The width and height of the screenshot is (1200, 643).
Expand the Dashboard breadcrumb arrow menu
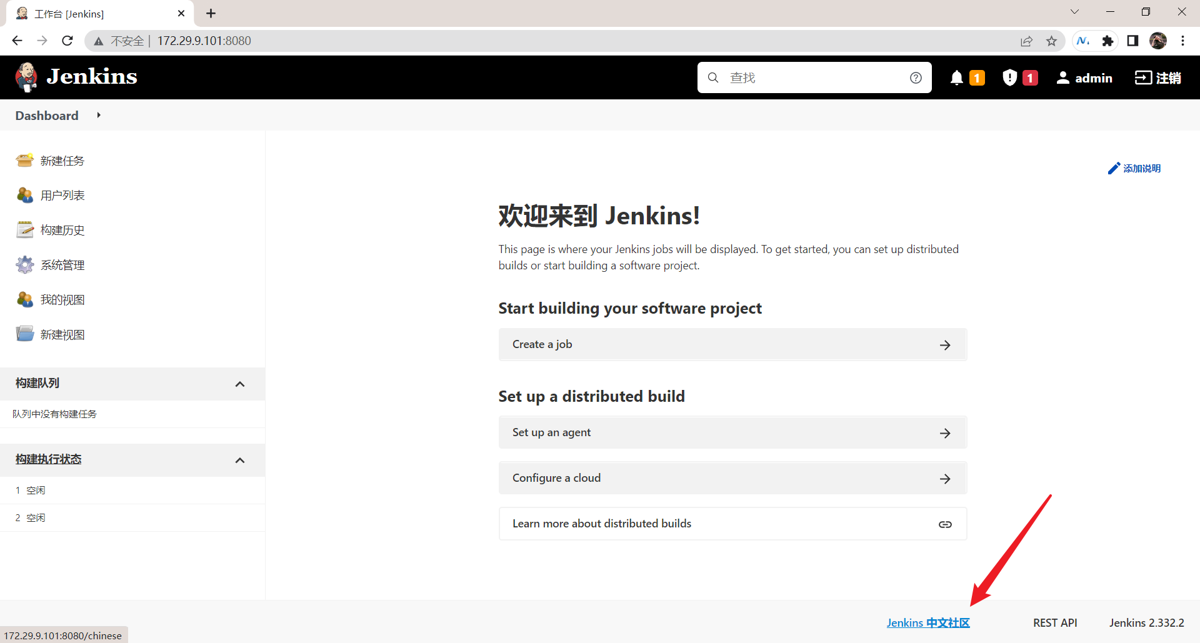pos(99,116)
